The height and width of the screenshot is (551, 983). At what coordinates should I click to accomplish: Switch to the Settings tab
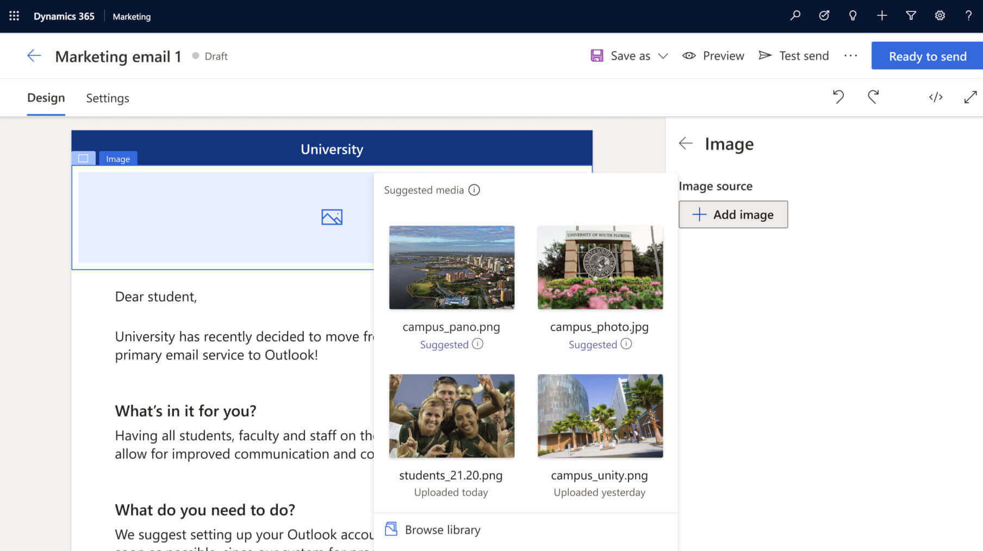point(108,98)
